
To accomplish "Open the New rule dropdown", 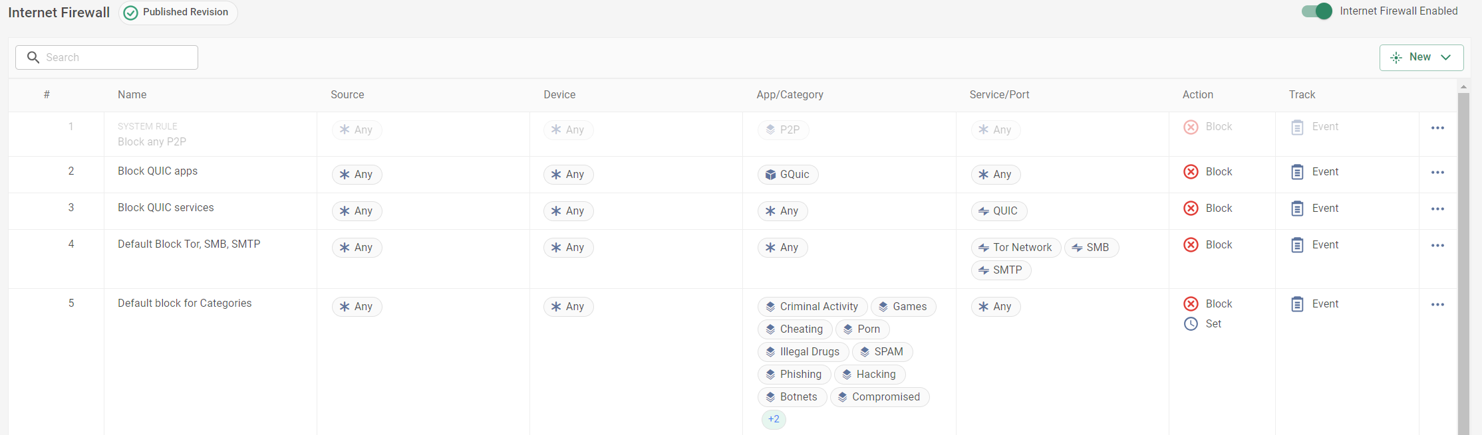I will pyautogui.click(x=1421, y=58).
